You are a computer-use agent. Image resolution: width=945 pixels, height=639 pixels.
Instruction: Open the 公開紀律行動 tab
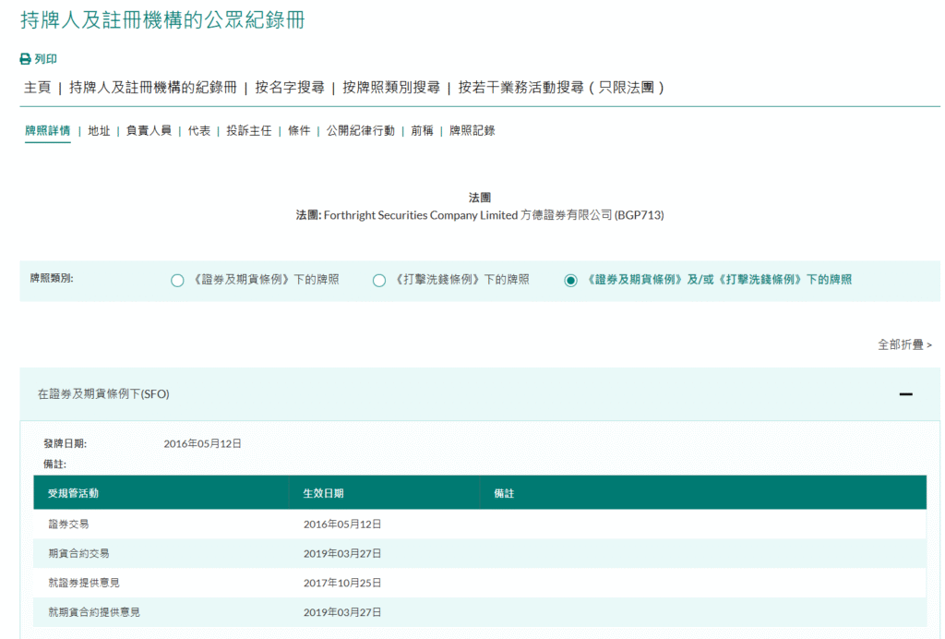[360, 131]
